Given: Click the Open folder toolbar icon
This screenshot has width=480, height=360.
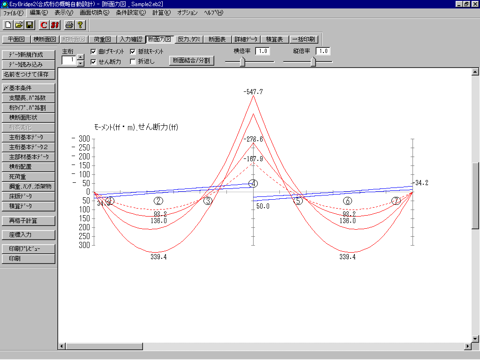Looking at the screenshot, I should coord(19,24).
